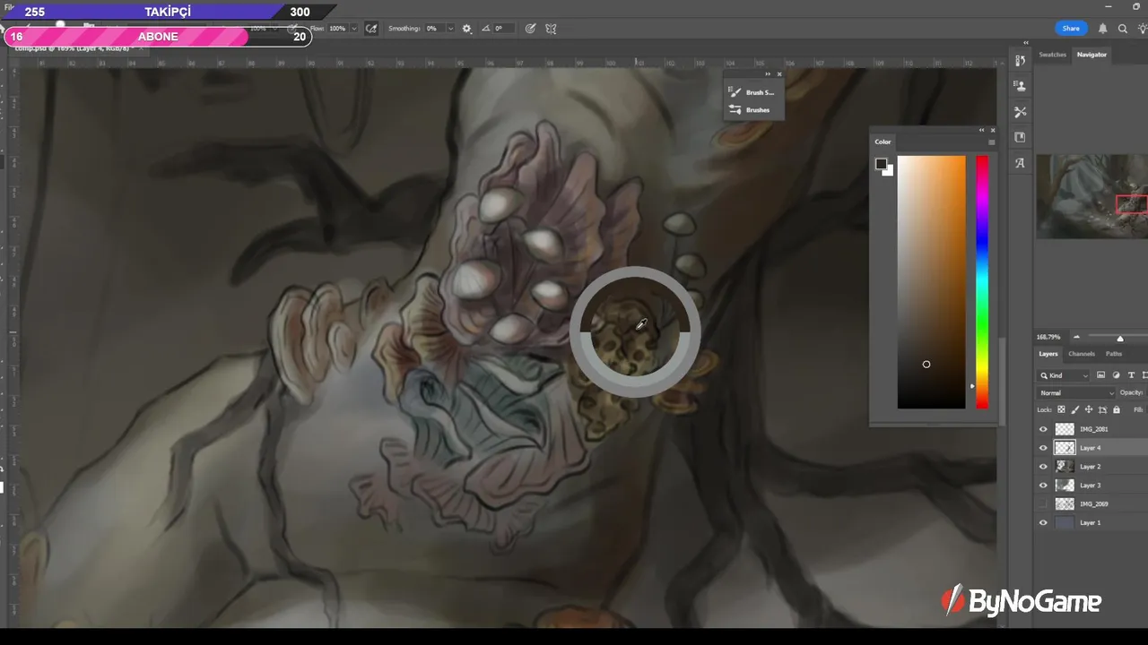This screenshot has height=645, width=1148.
Task: Click the Brushes icon in floating panel
Action: tap(735, 110)
